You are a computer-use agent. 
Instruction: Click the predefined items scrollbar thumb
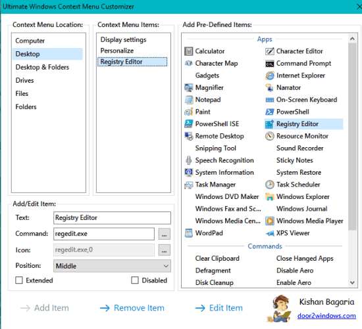352,137
